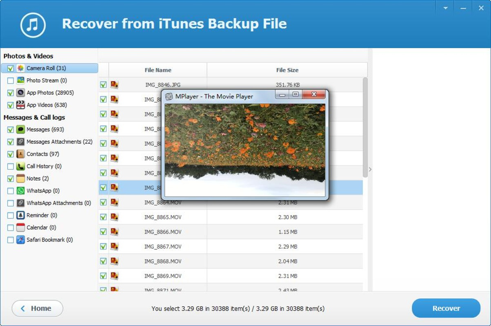Uncheck the Messages checkbox
This screenshot has width=491, height=326.
click(11, 130)
